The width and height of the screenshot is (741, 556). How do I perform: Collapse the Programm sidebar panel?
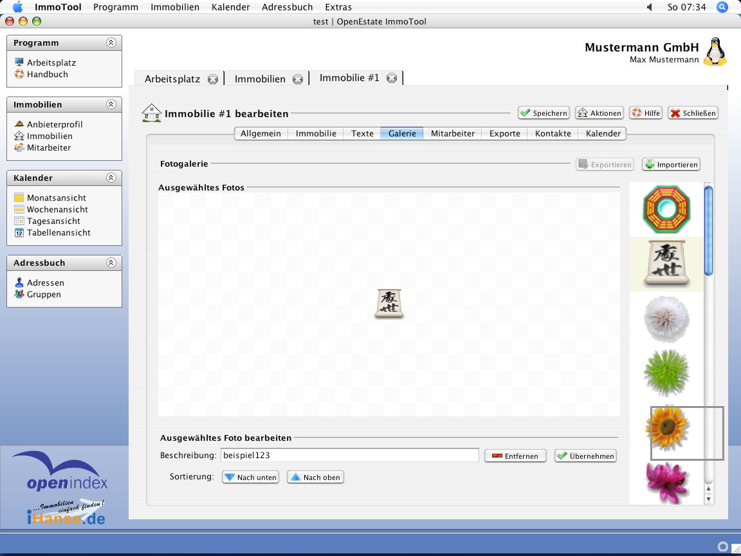coord(111,43)
